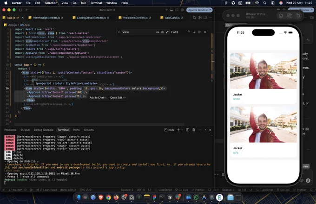Image resolution: width=316 pixels, height=204 pixels.
Task: Kill terminal with the trash icon
Action: click(194, 130)
